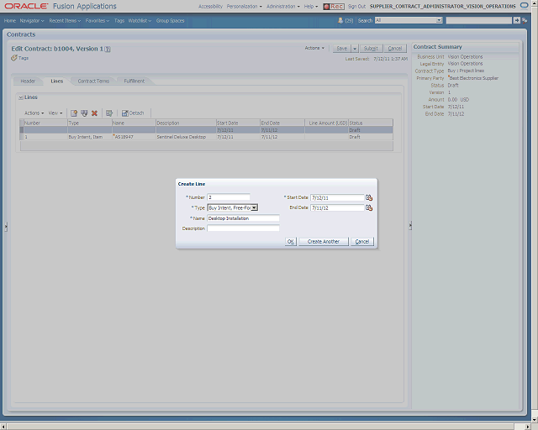Open the page Actions menu near Save
Screen dimensions: 538x430
(x=314, y=48)
